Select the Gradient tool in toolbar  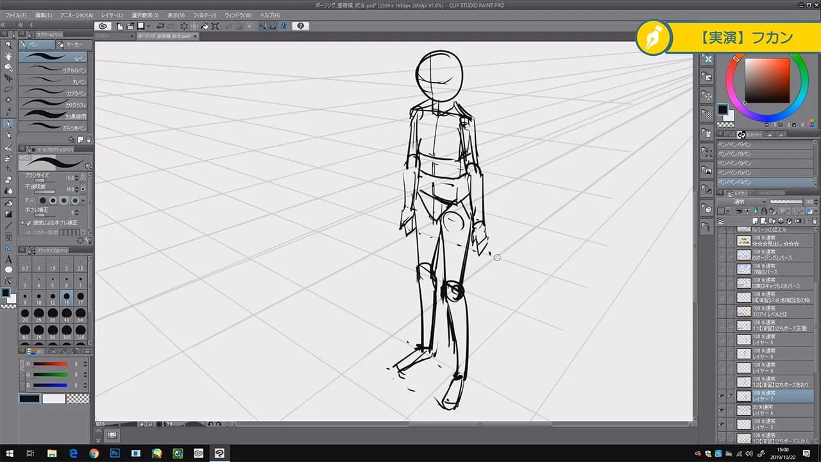coord(8,214)
